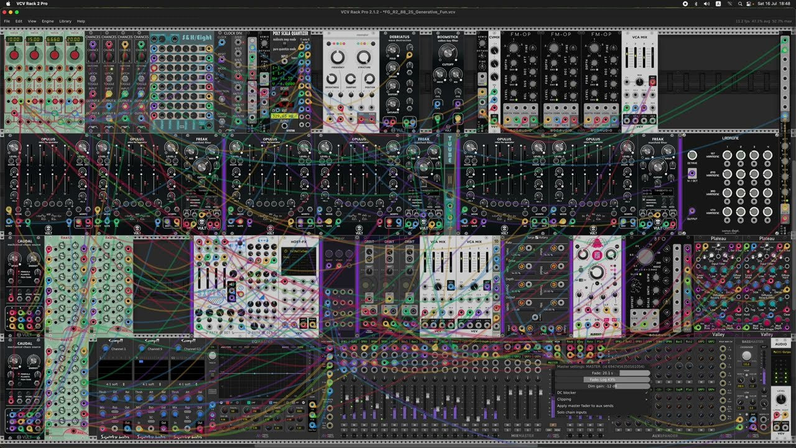The image size is (796, 448).
Task: Click the MASTER label on MixMaster
Action: (x=552, y=362)
